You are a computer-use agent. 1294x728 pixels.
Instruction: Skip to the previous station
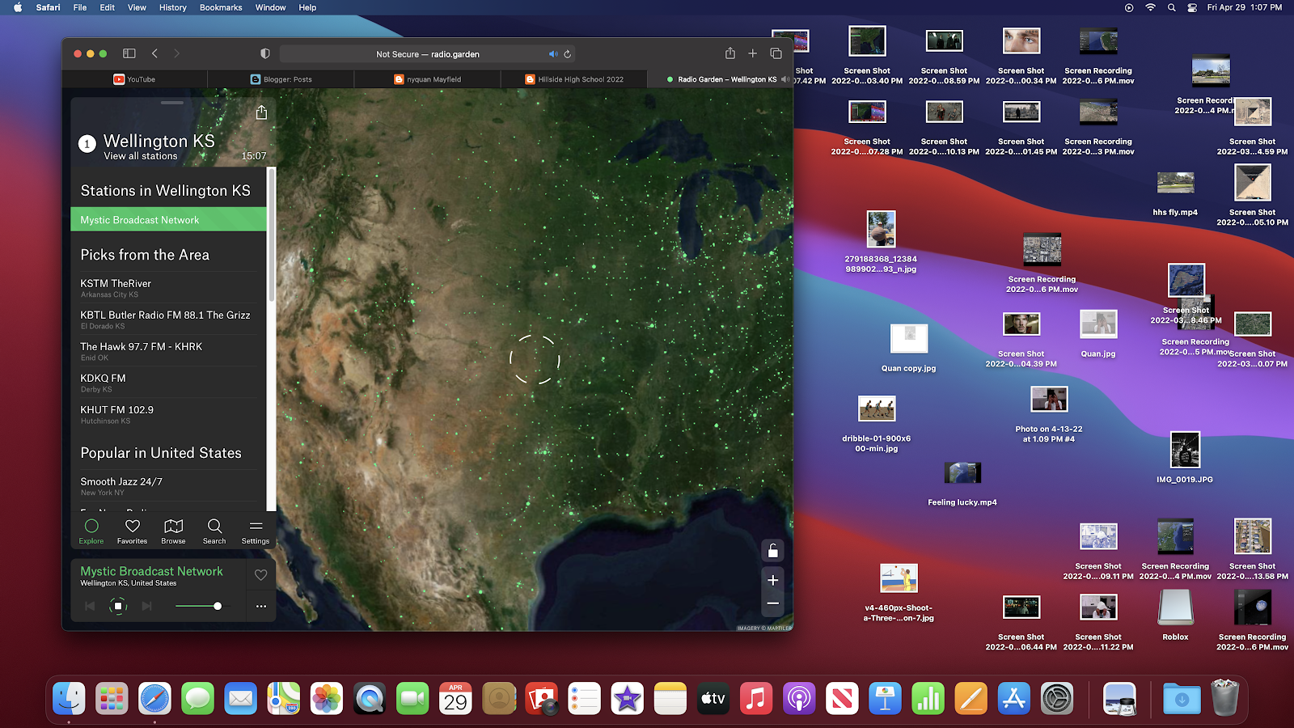point(90,606)
